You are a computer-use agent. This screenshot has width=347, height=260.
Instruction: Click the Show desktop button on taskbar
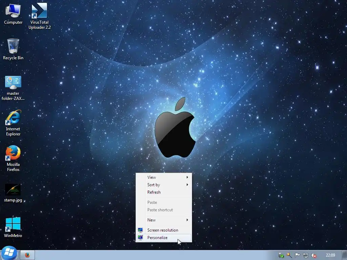pos(345,255)
